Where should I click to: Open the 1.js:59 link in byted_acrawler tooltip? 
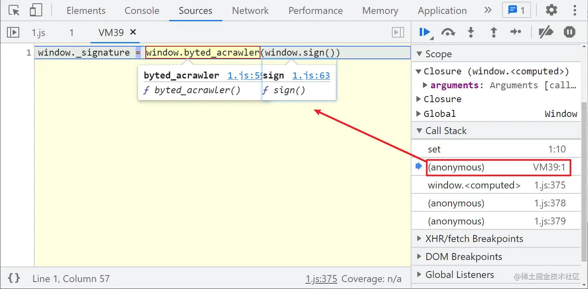(x=244, y=76)
